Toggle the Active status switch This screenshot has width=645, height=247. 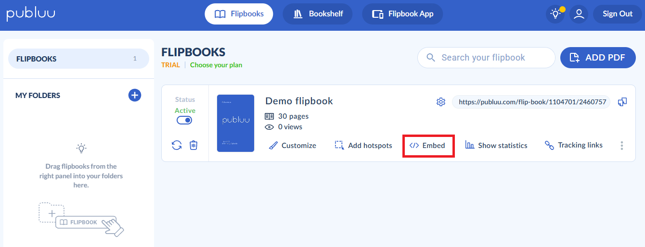click(x=184, y=121)
